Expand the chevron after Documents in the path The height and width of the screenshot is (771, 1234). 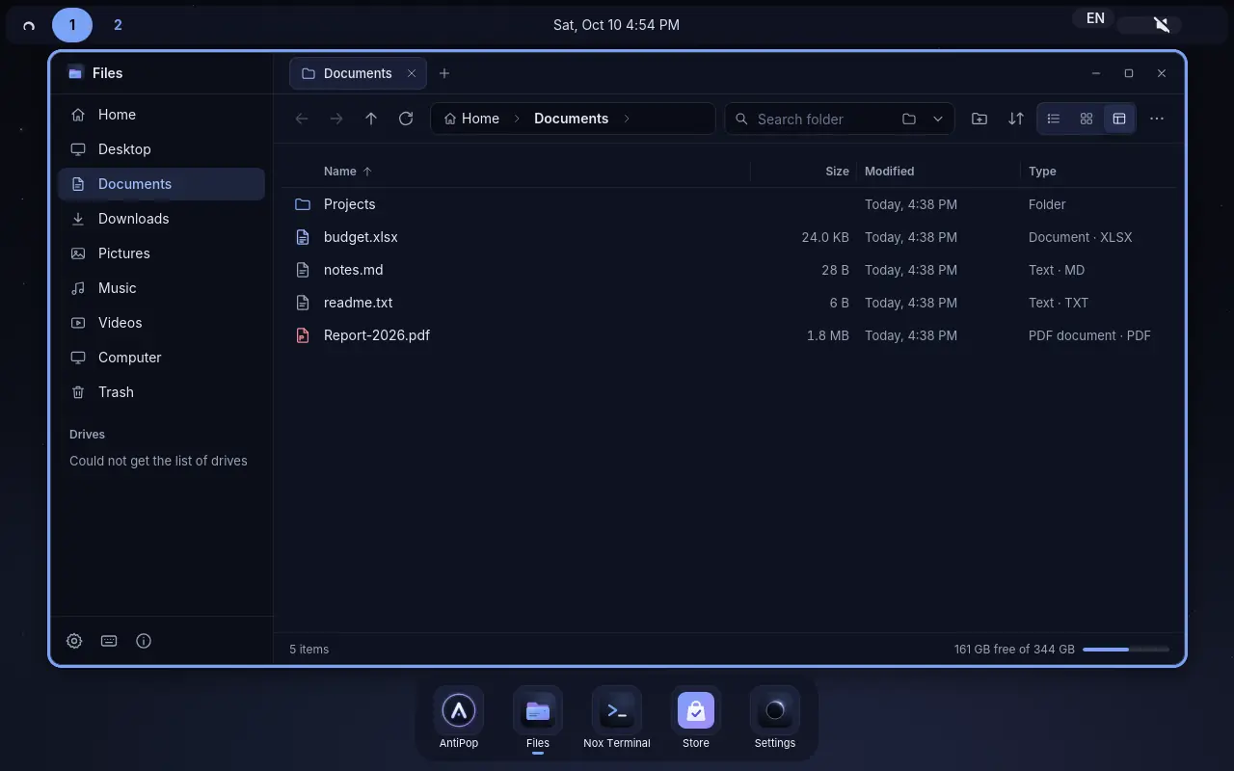click(x=627, y=119)
